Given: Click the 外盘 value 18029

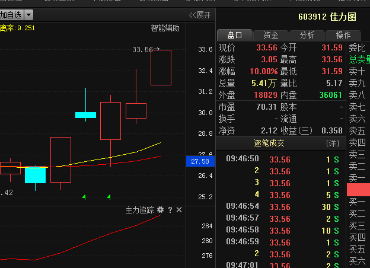Looking at the screenshot, I should (266, 95).
